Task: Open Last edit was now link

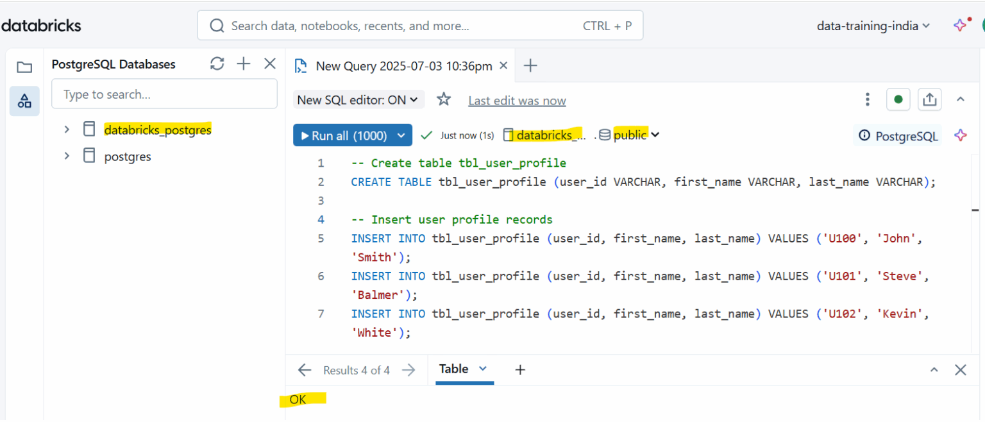Action: click(517, 101)
